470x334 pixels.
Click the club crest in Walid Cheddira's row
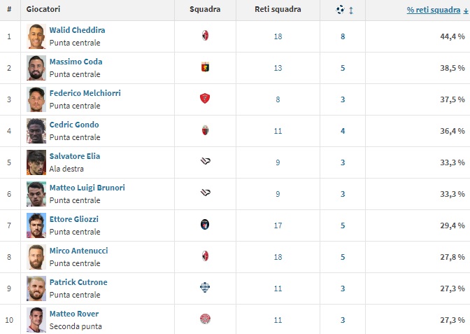pyautogui.click(x=205, y=36)
